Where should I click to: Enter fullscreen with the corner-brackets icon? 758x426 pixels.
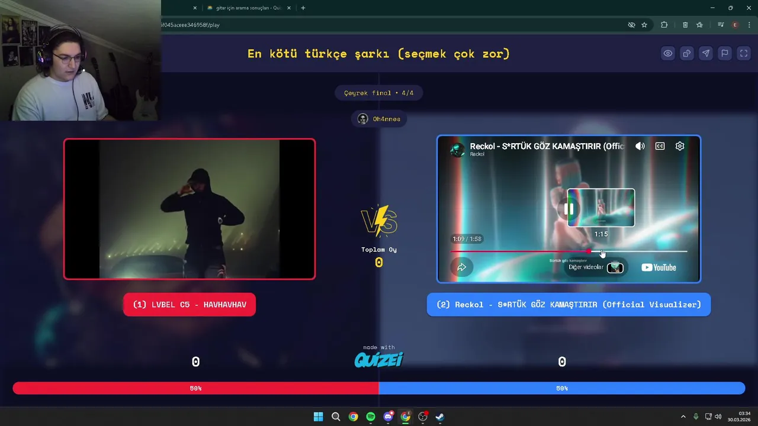tap(744, 53)
